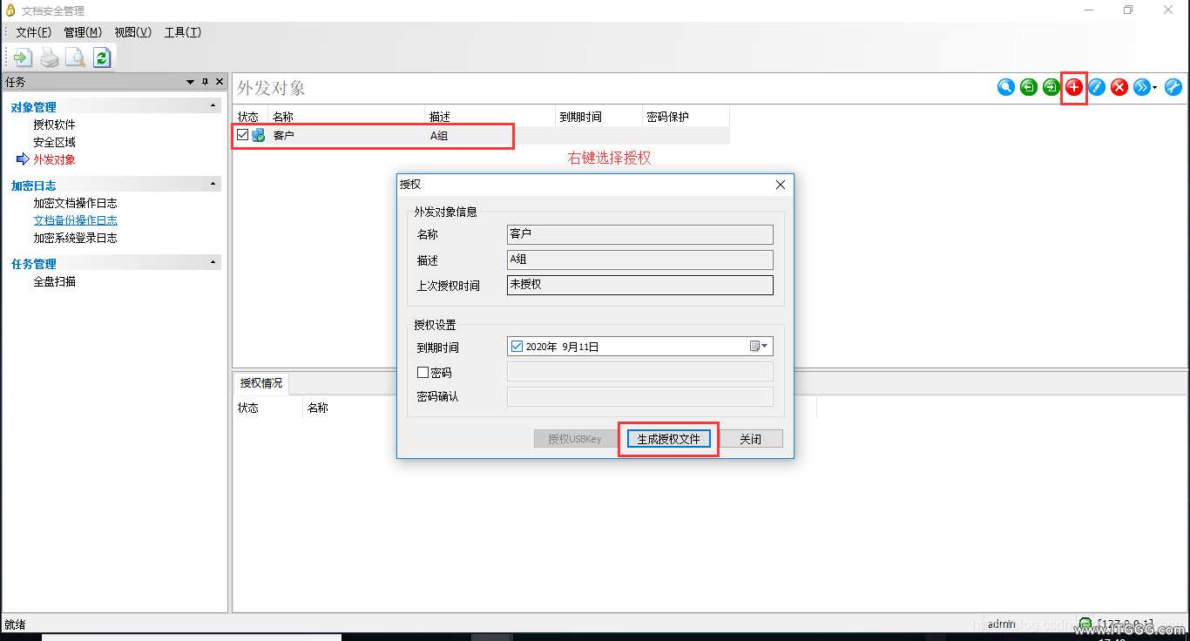Screen dimensions: 1190x641
Task: Open the blue wrench settings icon
Action: (1173, 87)
